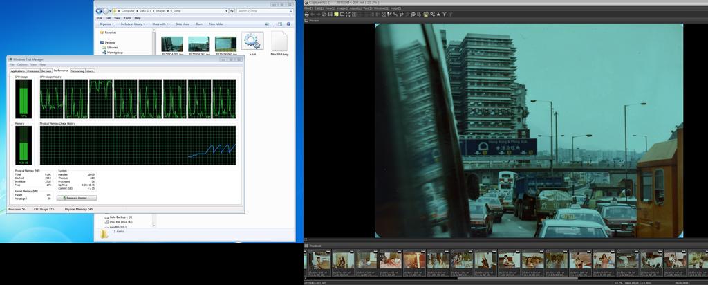Viewport: 708px width, 285px height.
Task: Click the print icon in Capture NX-D toolbar
Action: (x=306, y=14)
